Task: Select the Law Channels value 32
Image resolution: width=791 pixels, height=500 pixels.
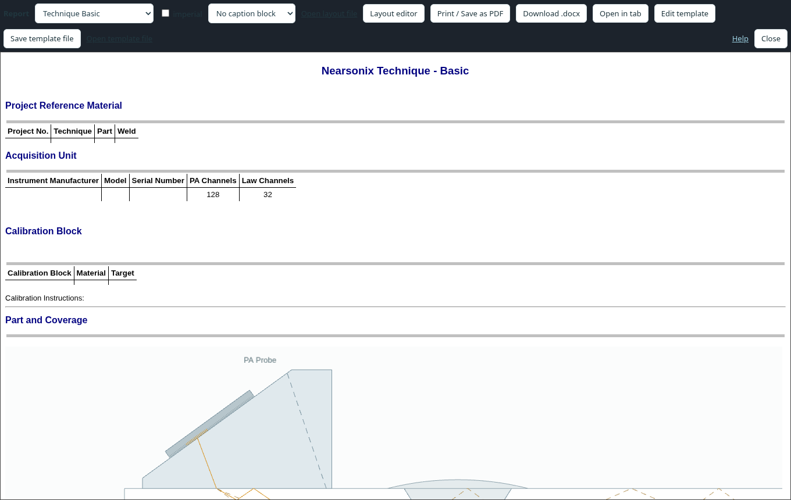Action: 268,195
